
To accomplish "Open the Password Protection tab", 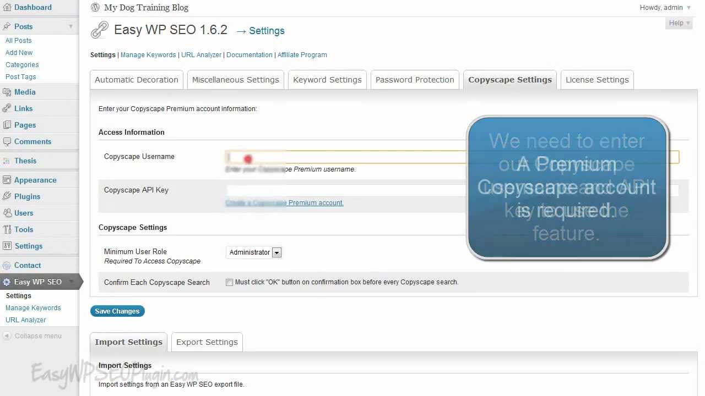I will click(415, 80).
